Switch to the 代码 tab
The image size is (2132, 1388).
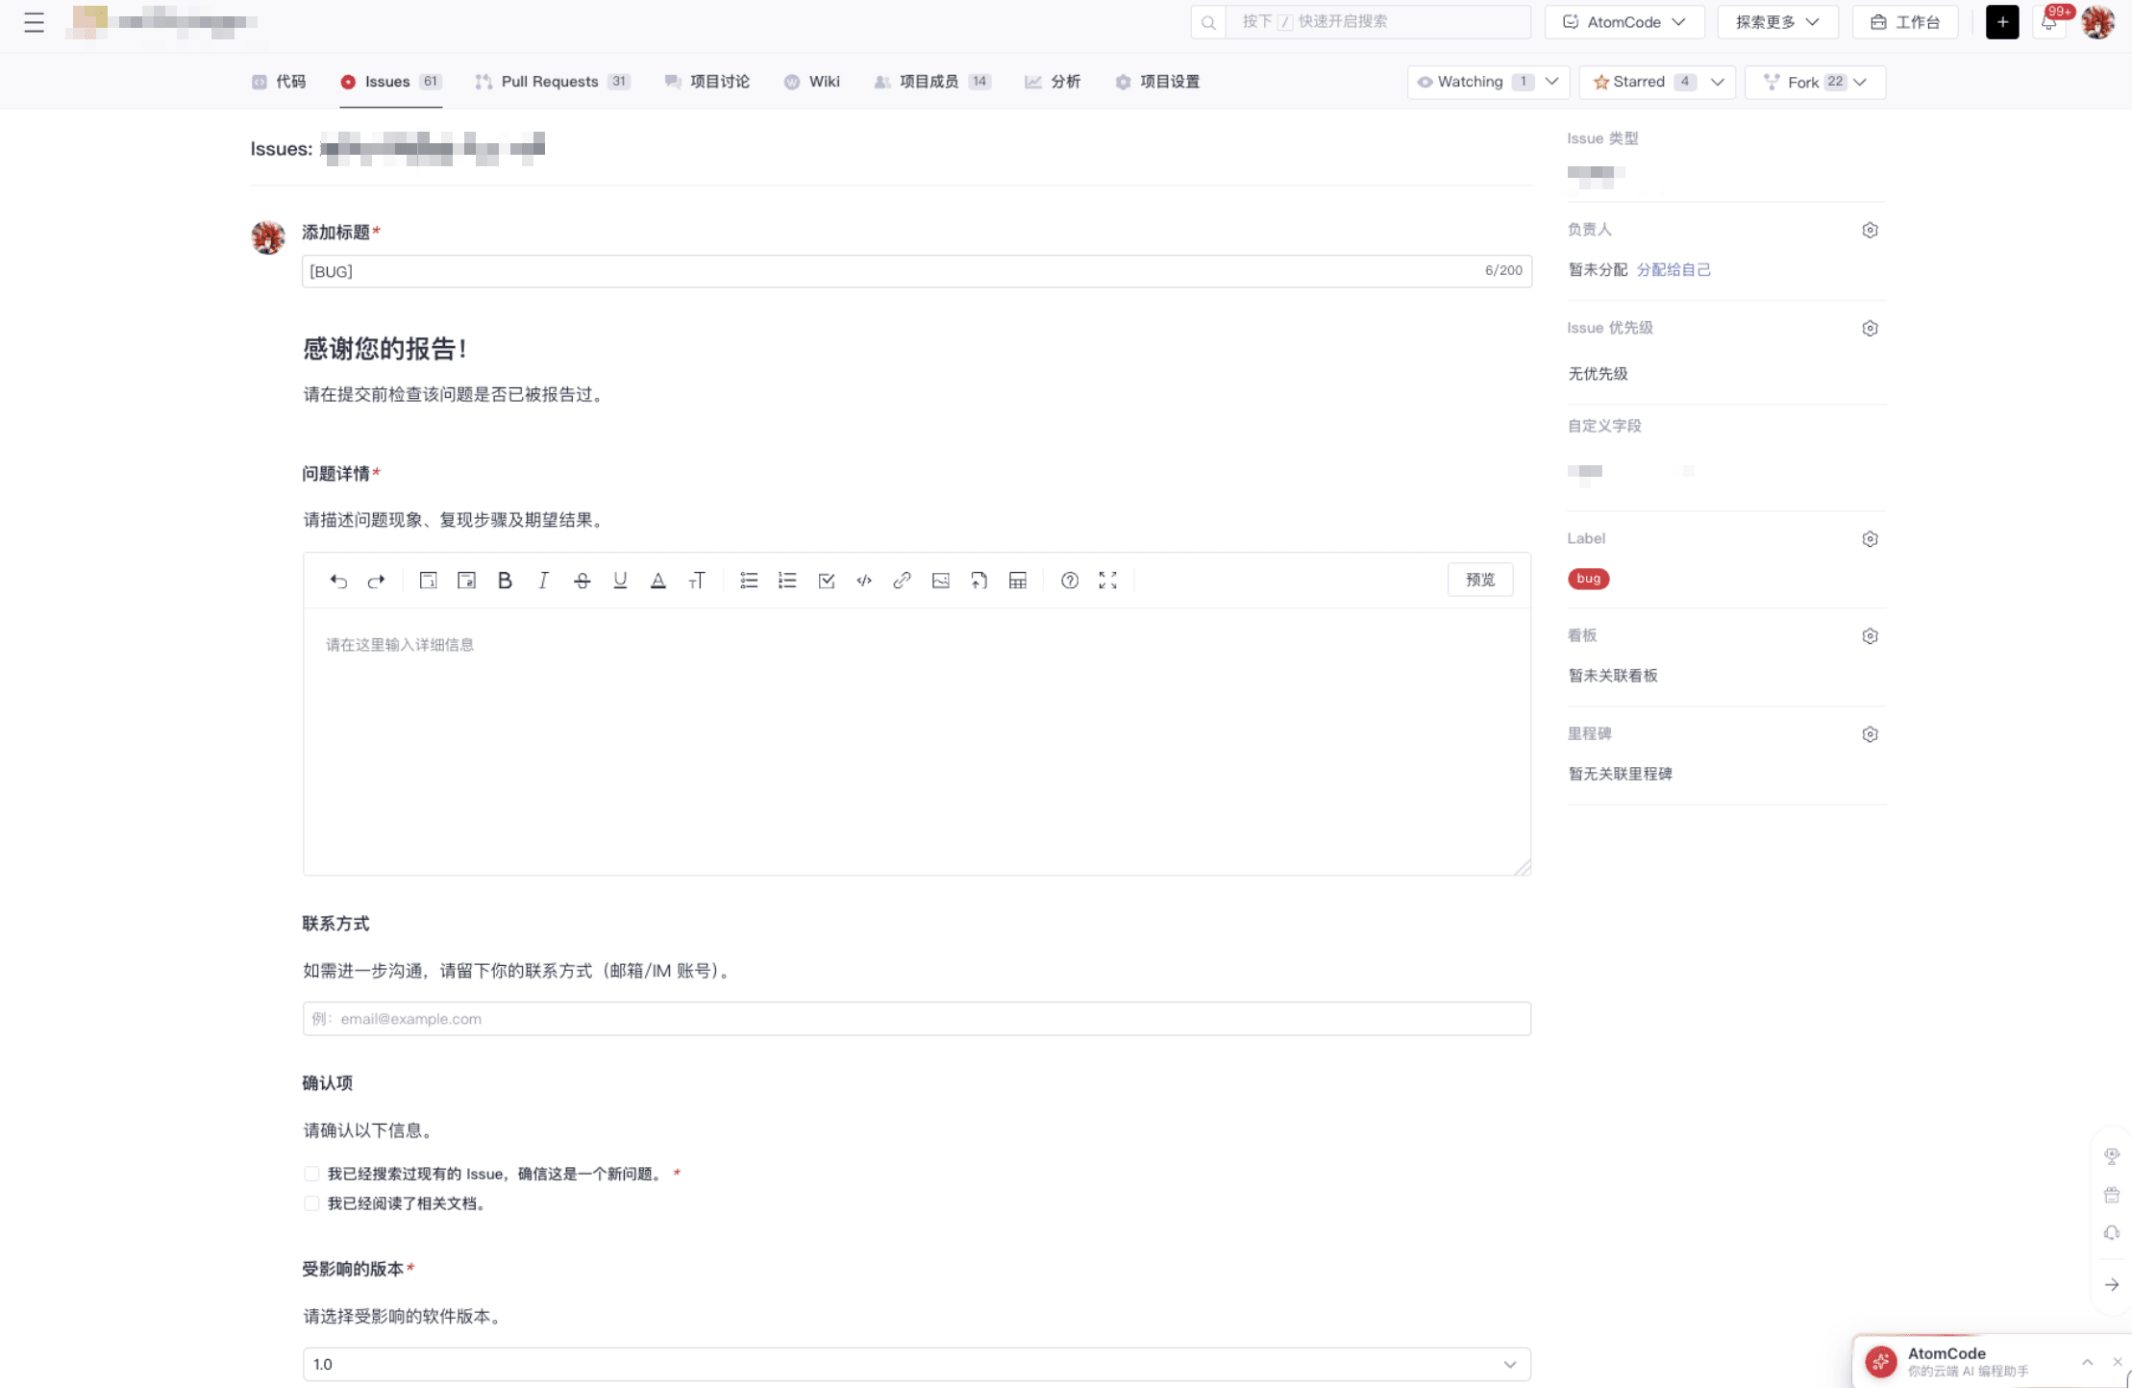click(x=280, y=82)
